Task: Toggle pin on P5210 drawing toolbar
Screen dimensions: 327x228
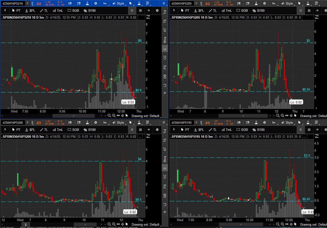Action: pos(5,10)
